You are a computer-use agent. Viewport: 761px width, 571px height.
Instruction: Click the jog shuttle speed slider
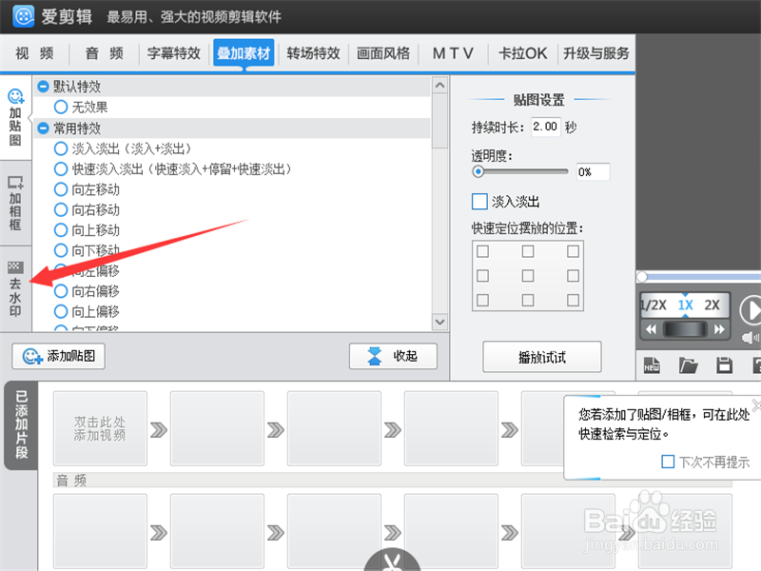coord(685,329)
